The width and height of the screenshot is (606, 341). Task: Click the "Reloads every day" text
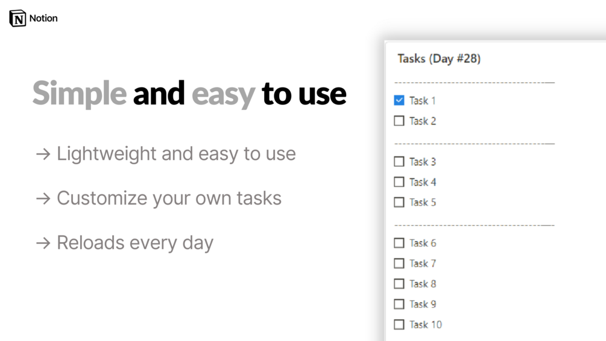[135, 243]
